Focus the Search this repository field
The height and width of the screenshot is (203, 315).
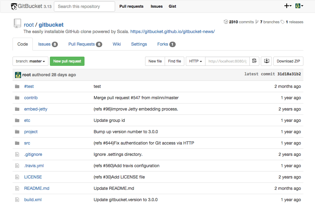click(84, 6)
